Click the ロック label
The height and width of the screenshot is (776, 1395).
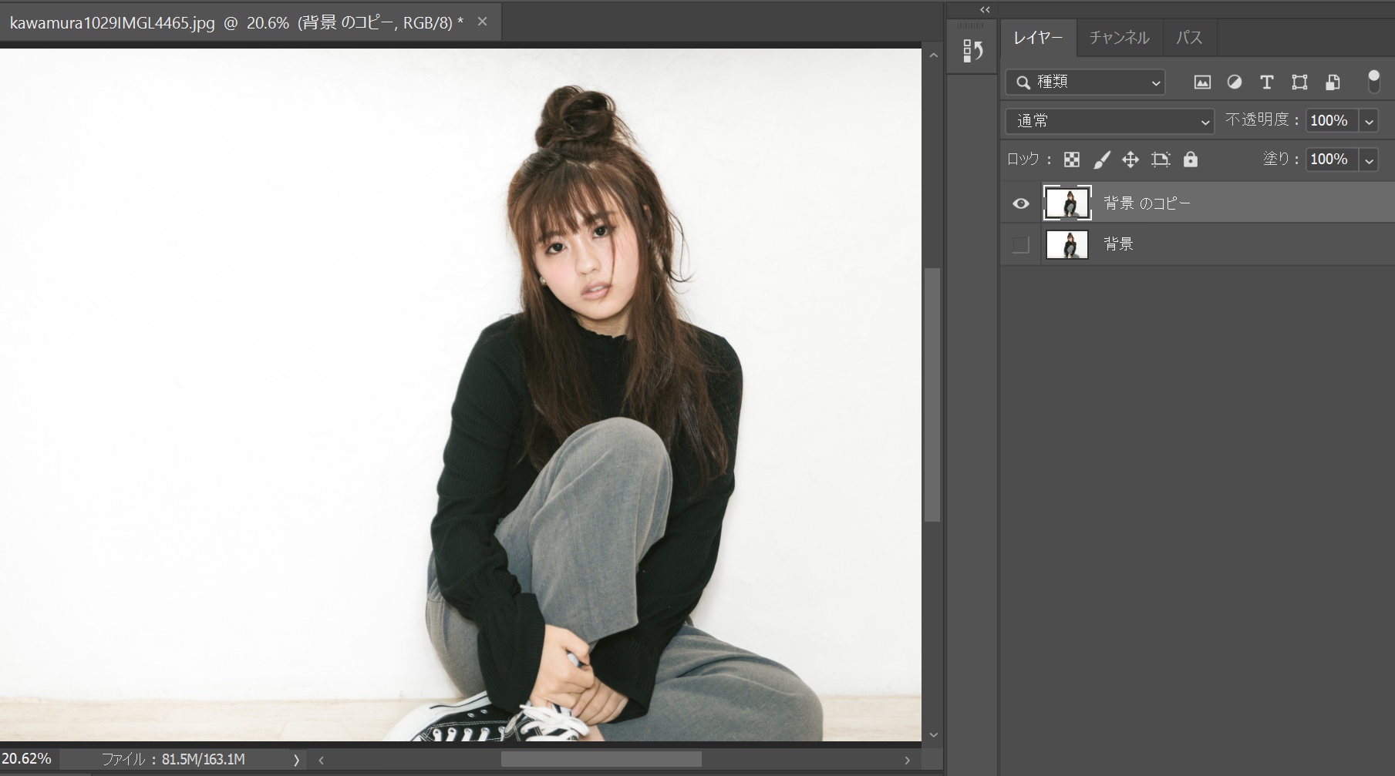pyautogui.click(x=1029, y=160)
